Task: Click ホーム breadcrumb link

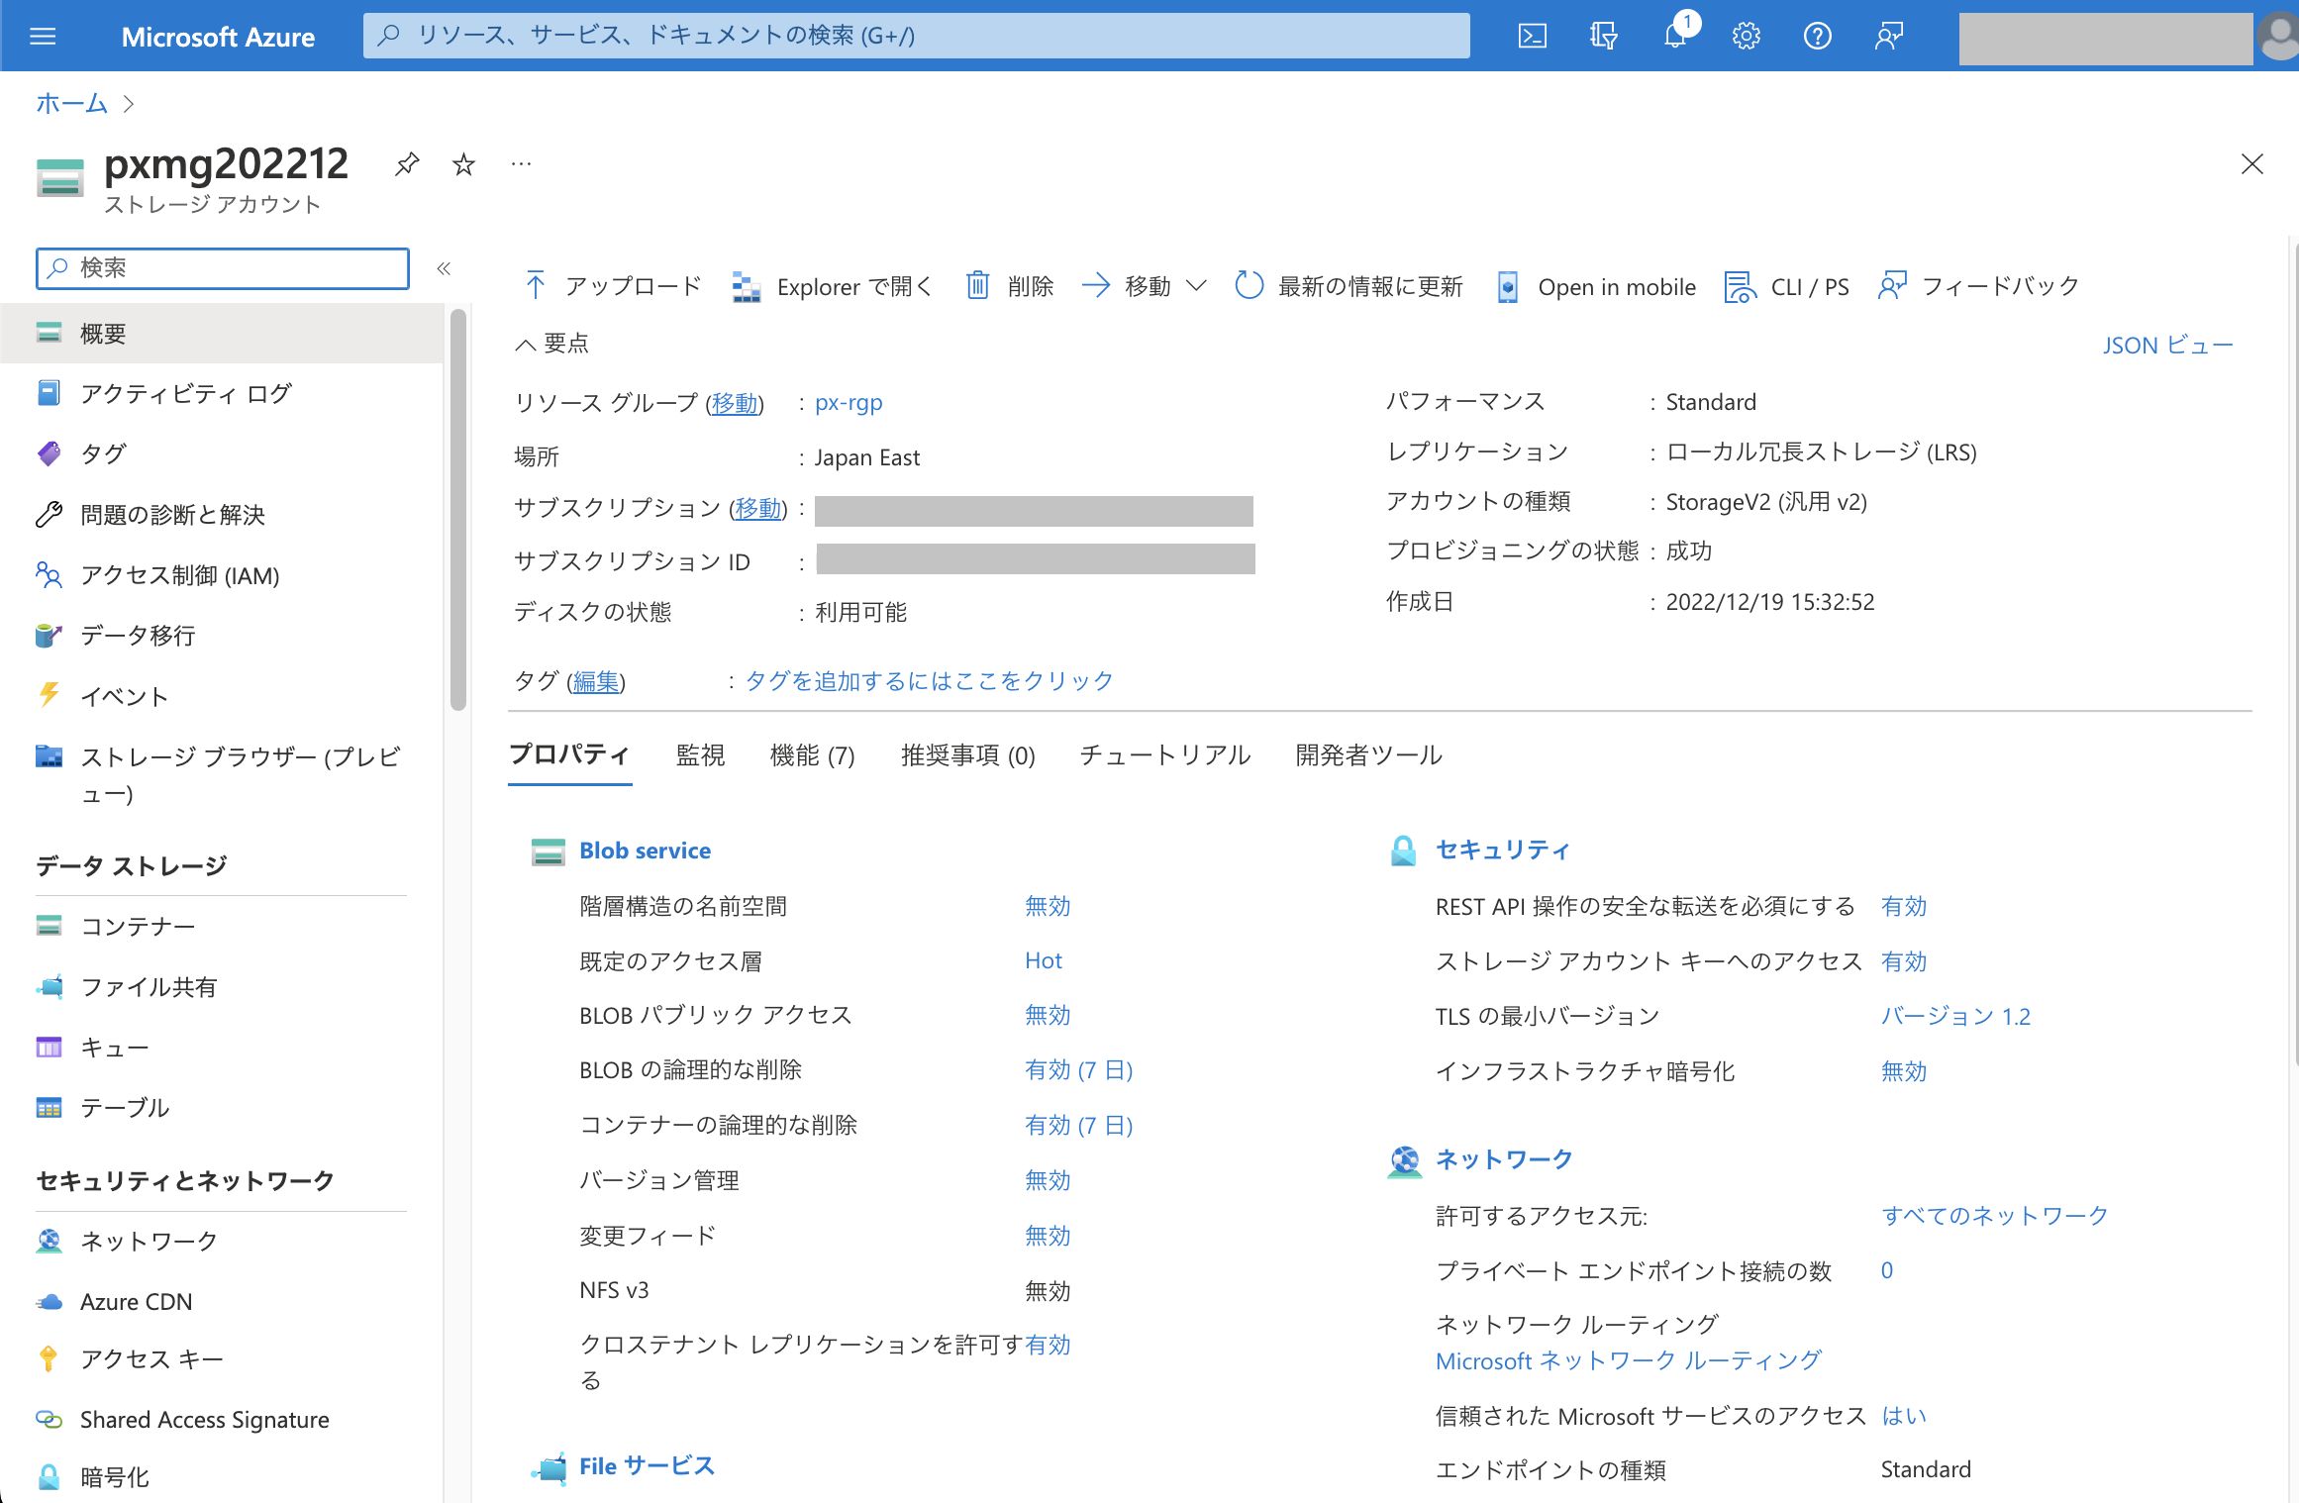Action: click(71, 103)
